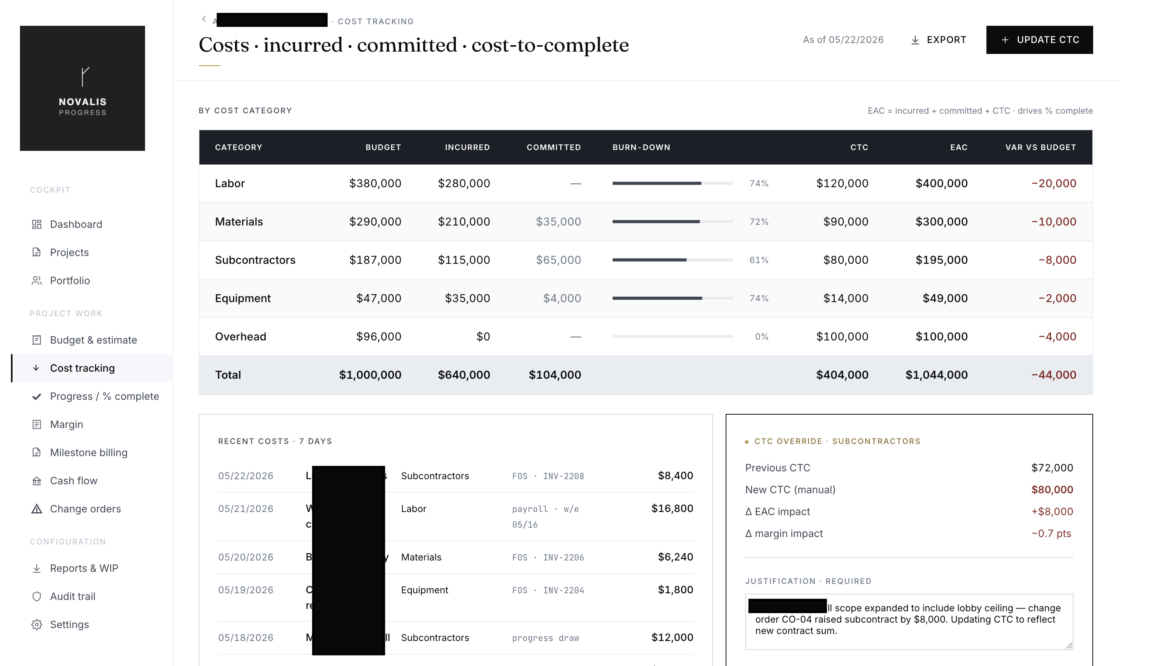
Task: Click the plus icon on Update CTC
Action: (1005, 40)
